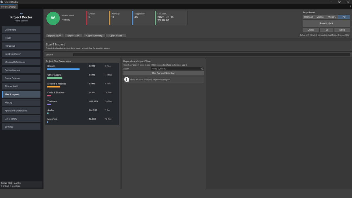Select Size & Impact in sidebar
352x198 pixels.
point(21,94)
